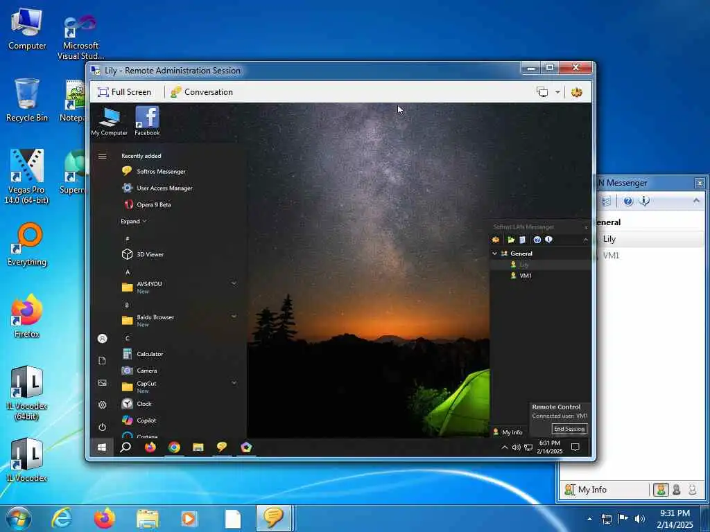
Task: Open Pictures icon in Start sidebar
Action: pos(103,382)
